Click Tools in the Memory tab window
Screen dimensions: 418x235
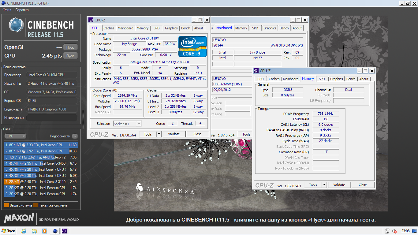[x=313, y=185]
